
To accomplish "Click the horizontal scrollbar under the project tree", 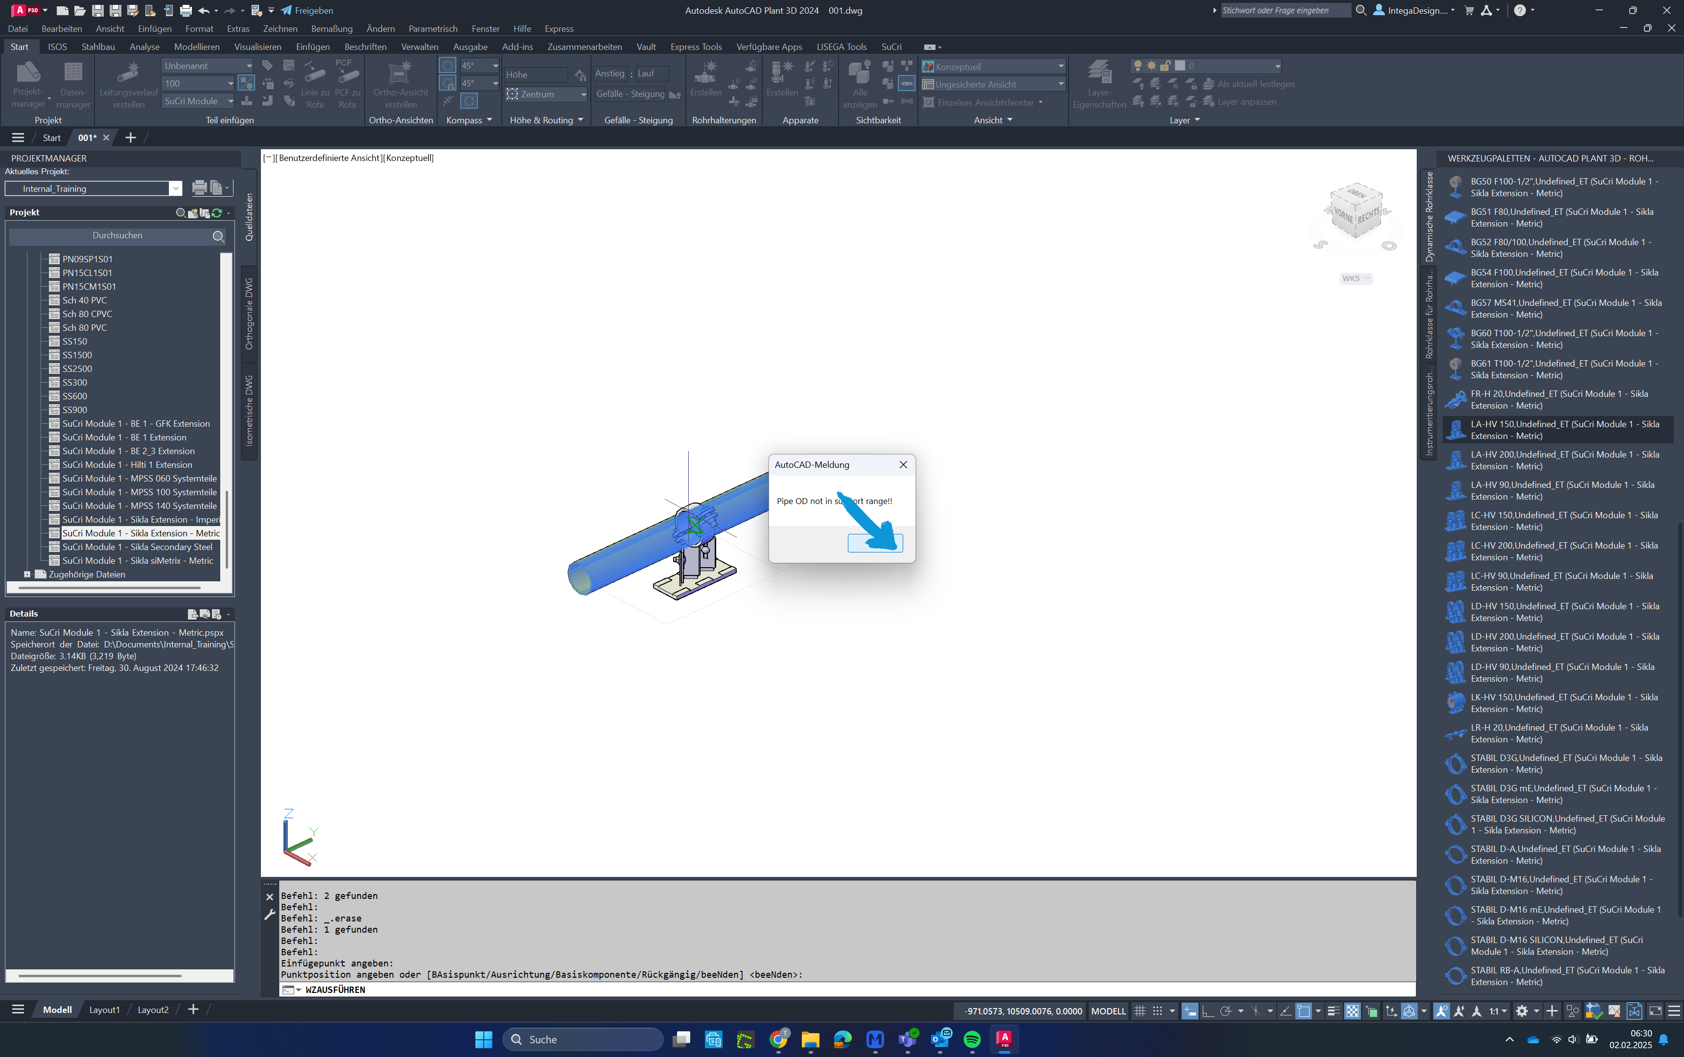I will 109,589.
